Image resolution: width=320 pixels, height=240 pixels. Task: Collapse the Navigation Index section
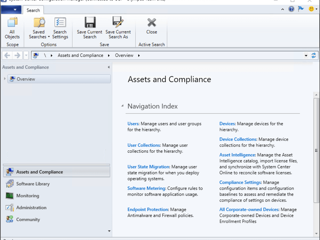coord(123,106)
